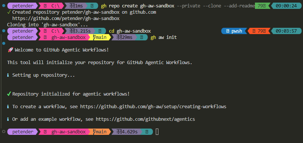Open the githubnext/agentics repository link
The width and height of the screenshot is (303, 143).
145,119
